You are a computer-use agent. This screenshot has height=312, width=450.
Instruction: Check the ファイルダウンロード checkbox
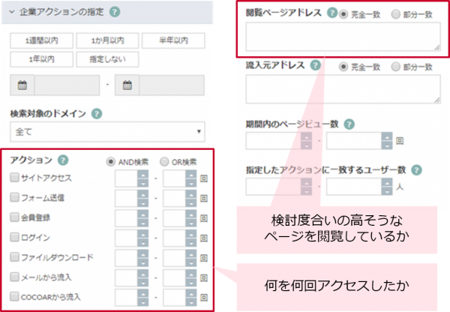[14, 256]
